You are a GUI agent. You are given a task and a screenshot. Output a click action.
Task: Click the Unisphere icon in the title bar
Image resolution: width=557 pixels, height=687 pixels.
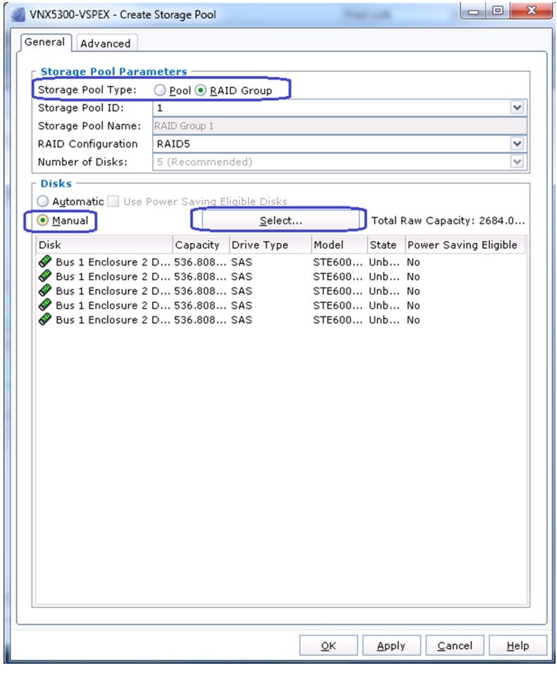(19, 15)
